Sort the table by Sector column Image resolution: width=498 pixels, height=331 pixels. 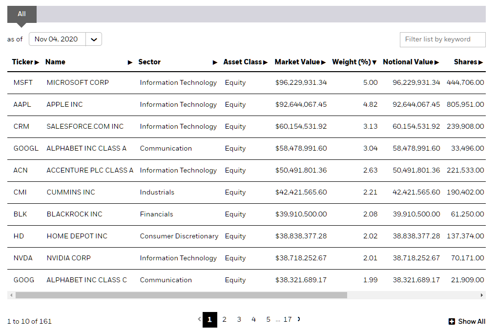(x=178, y=62)
